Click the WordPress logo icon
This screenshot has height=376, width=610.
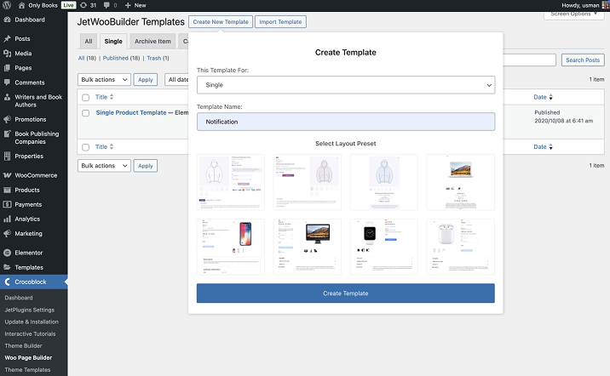tap(7, 5)
